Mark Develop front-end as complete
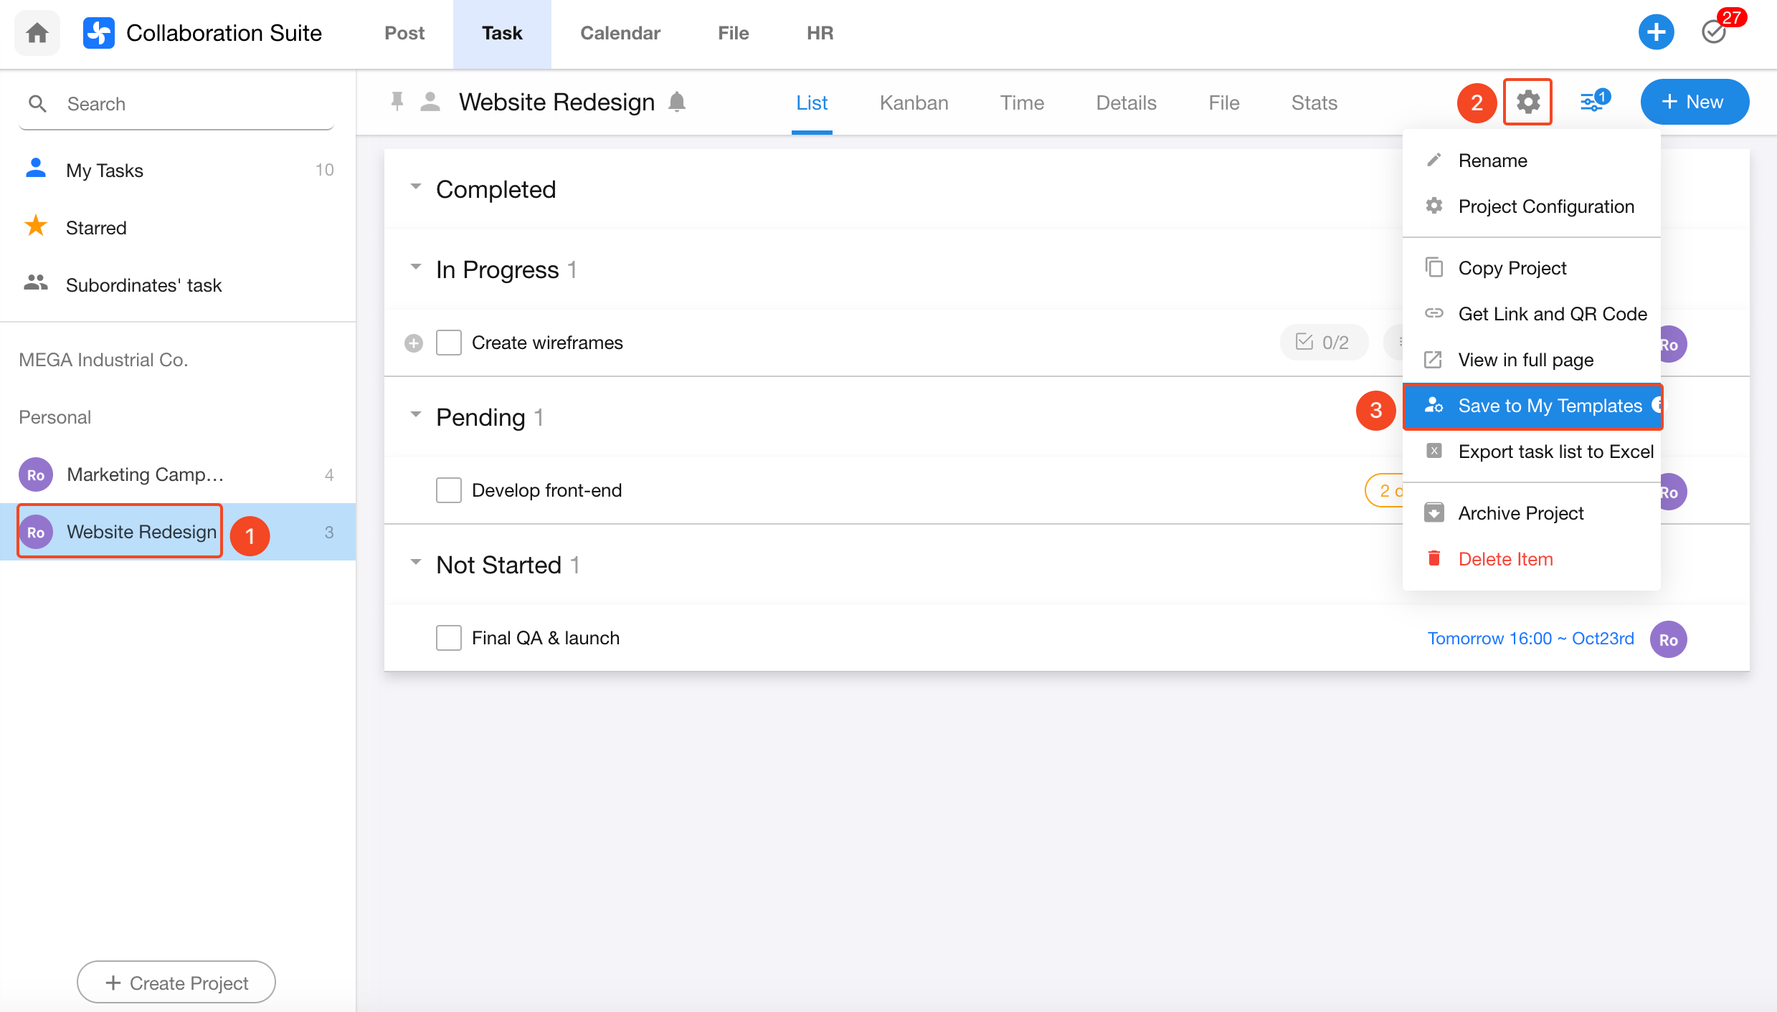This screenshot has height=1012, width=1777. [x=449, y=490]
